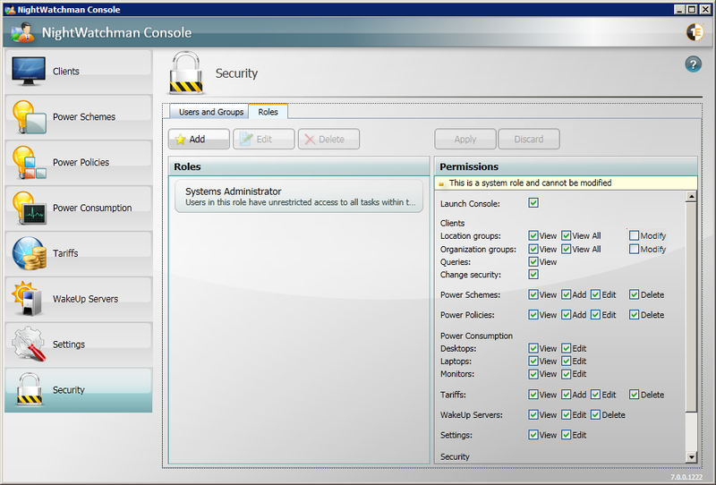The image size is (716, 485).
Task: Open the Tariffs globe and coins icon
Action: click(x=29, y=254)
